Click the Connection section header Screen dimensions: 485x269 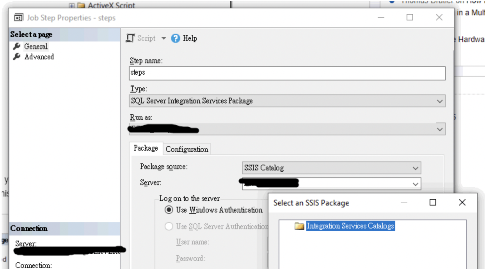pyautogui.click(x=65, y=228)
